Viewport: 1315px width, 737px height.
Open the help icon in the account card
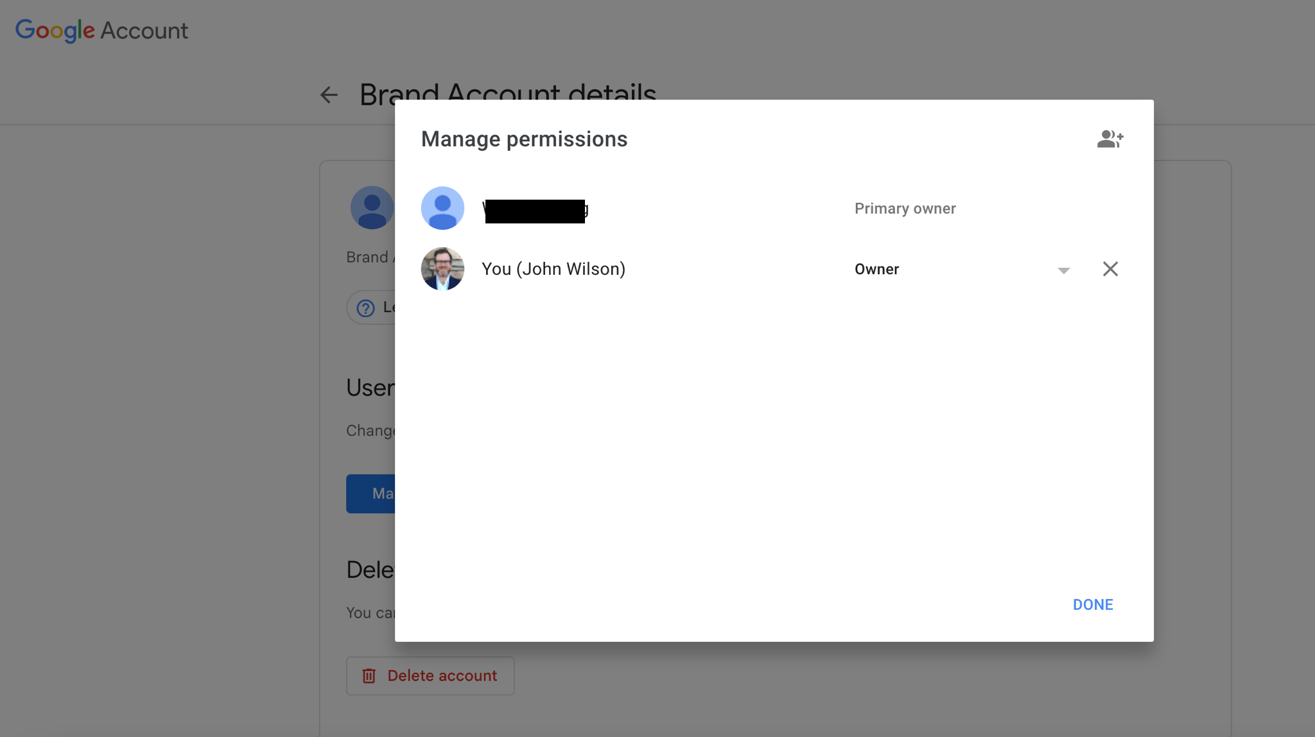365,308
